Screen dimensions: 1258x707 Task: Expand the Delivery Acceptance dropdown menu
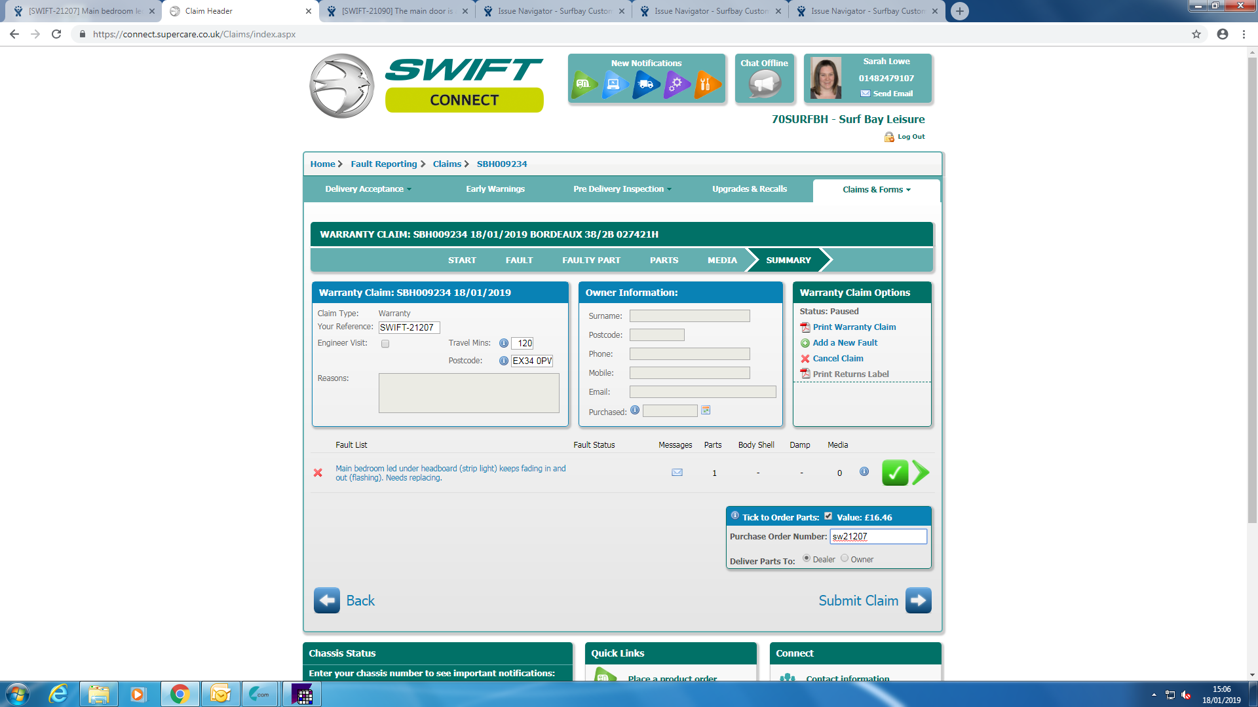(x=368, y=189)
